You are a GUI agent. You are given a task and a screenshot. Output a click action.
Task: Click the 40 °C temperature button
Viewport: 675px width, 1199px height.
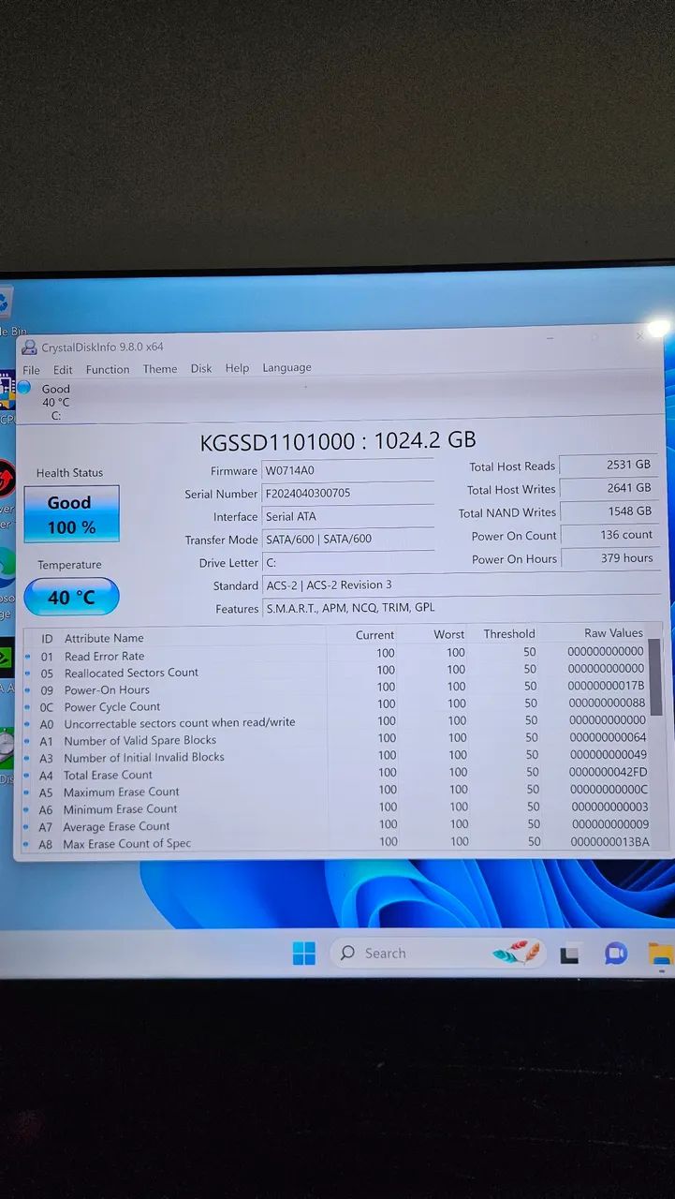pos(71,597)
